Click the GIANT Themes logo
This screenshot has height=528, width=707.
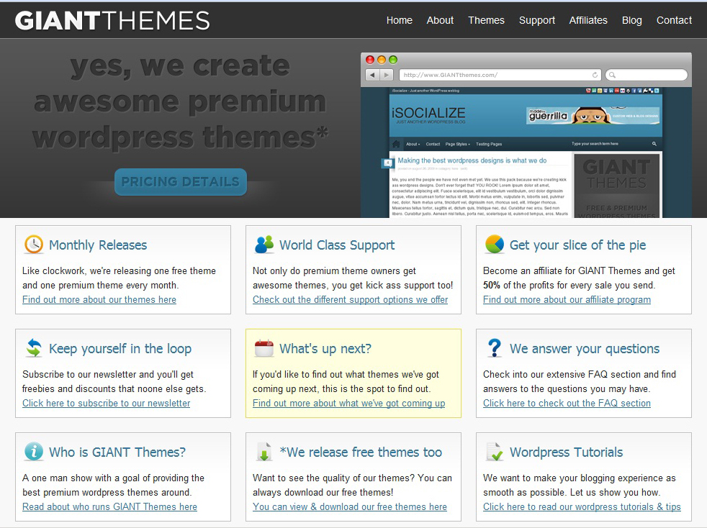coord(112,20)
